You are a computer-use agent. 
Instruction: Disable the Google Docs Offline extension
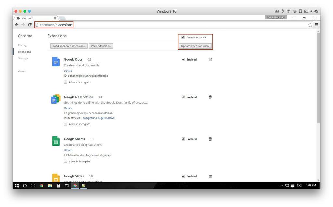pyautogui.click(x=183, y=97)
